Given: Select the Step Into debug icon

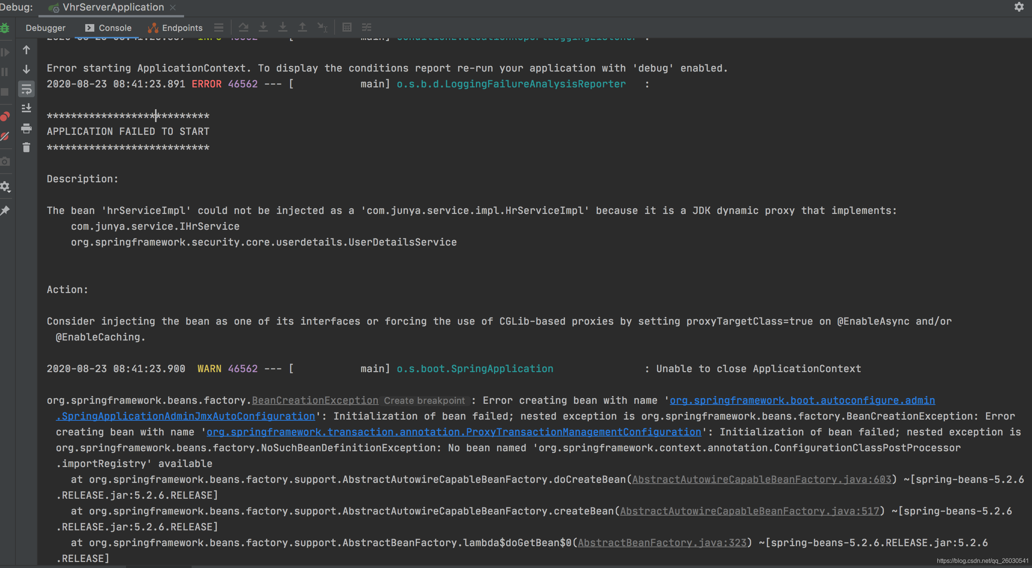Looking at the screenshot, I should [263, 27].
